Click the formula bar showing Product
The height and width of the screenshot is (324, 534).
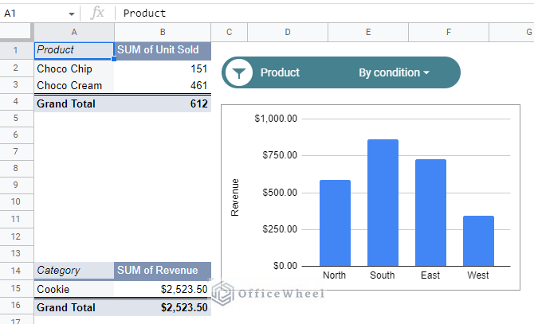coord(324,14)
